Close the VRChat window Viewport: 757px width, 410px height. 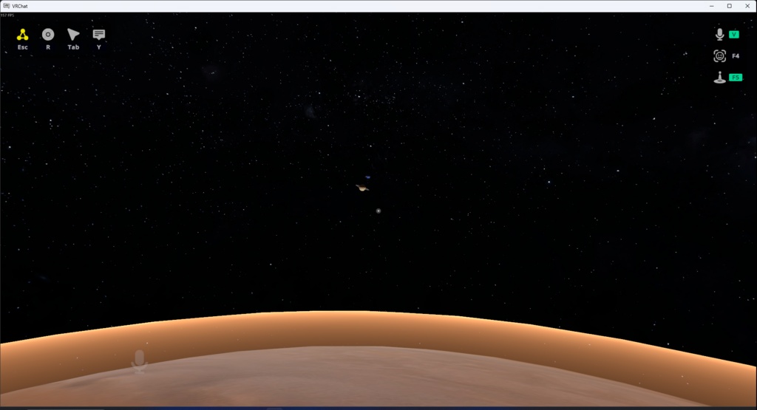tap(747, 6)
